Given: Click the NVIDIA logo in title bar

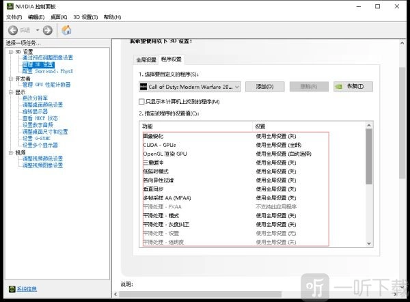Looking at the screenshot, I should [7, 6].
